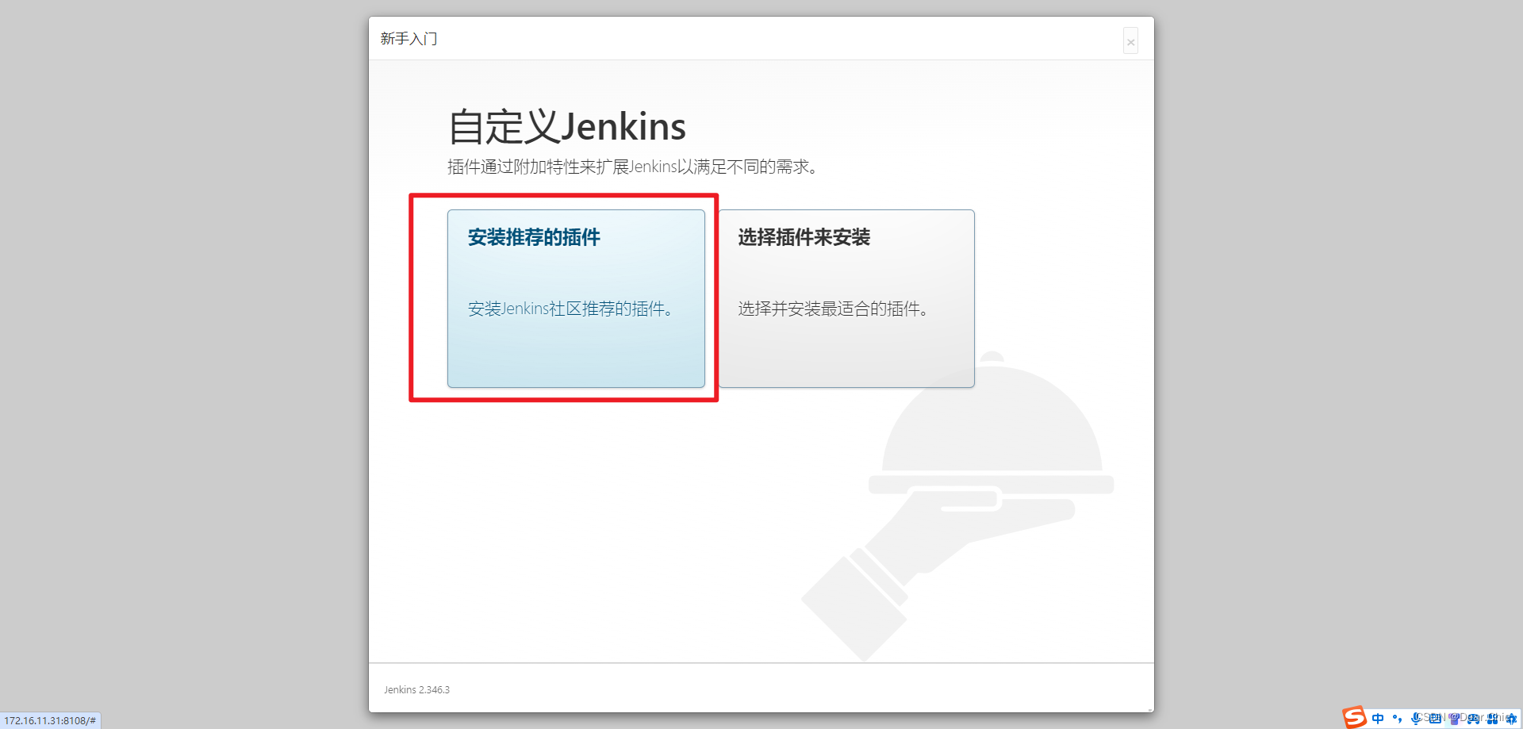Image resolution: width=1523 pixels, height=729 pixels.
Task: Open the Sogou soft keyboard icon
Action: 1435,718
